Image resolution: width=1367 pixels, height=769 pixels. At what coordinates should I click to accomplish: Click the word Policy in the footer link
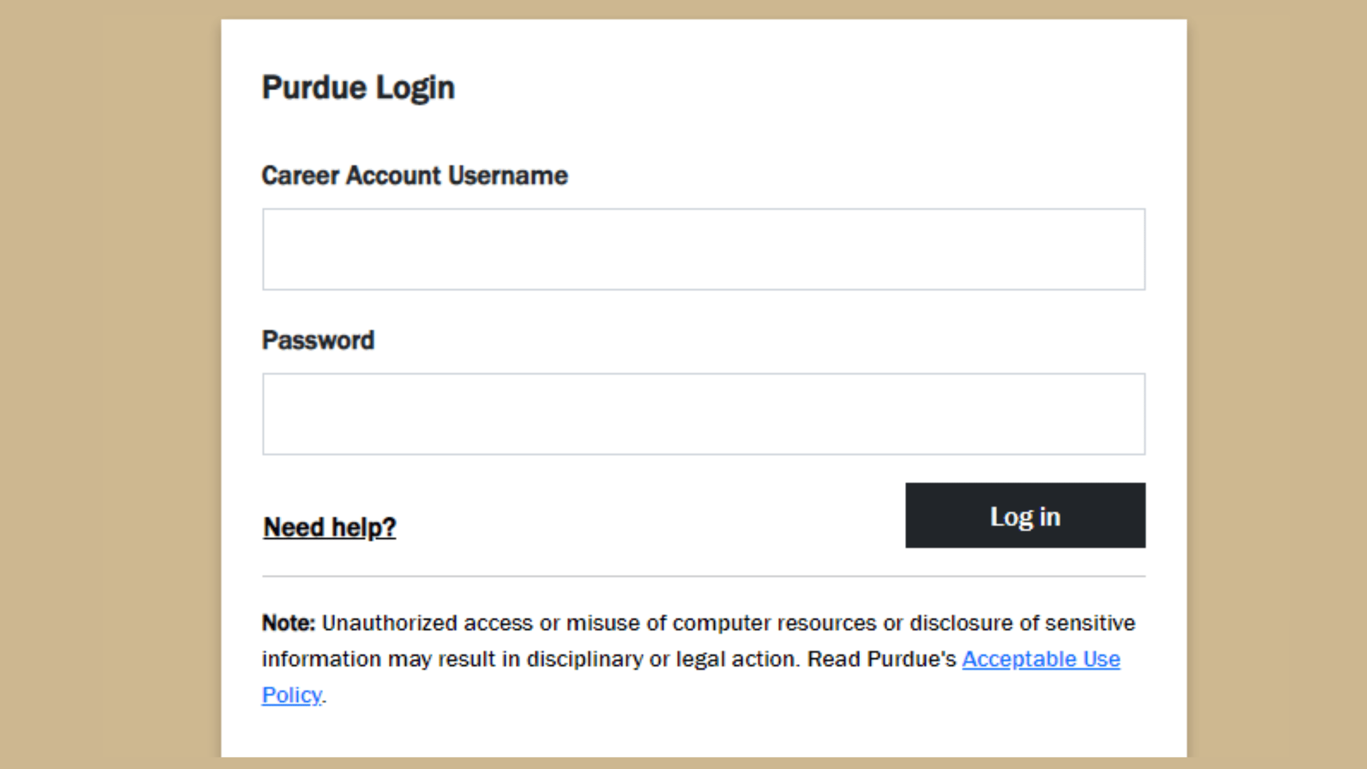pos(291,695)
